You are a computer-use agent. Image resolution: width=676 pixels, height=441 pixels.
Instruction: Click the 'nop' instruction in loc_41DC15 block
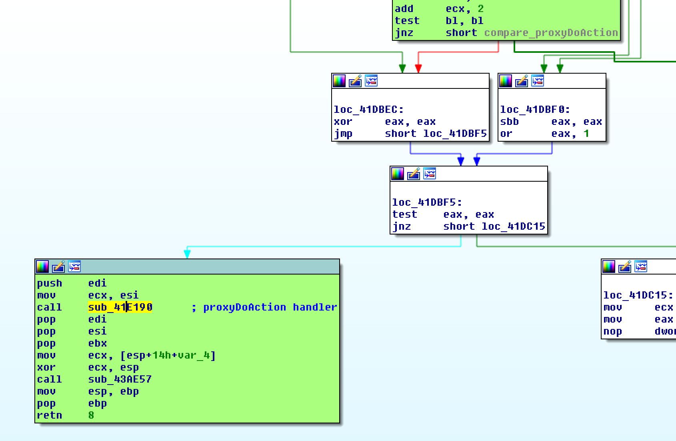(x=639, y=331)
